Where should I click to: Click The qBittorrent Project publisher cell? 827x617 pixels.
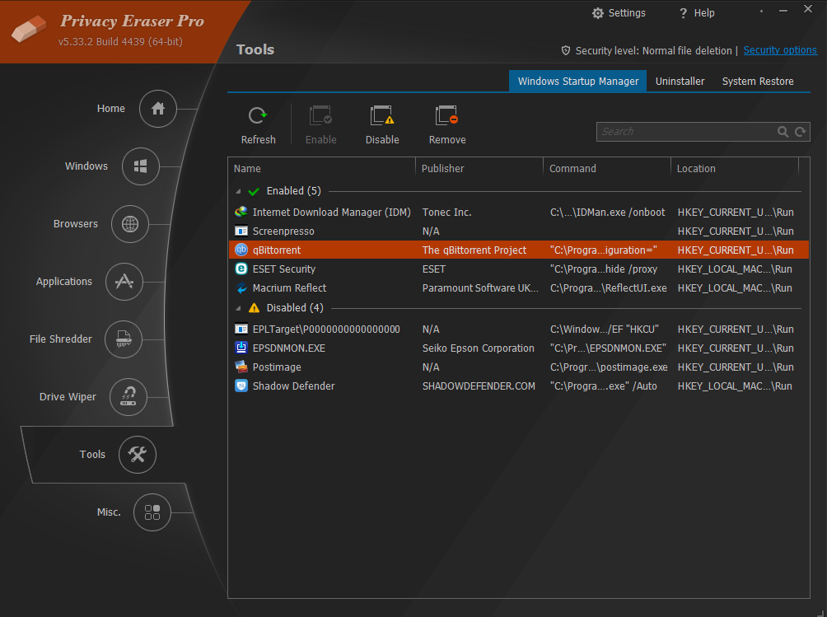coord(474,250)
